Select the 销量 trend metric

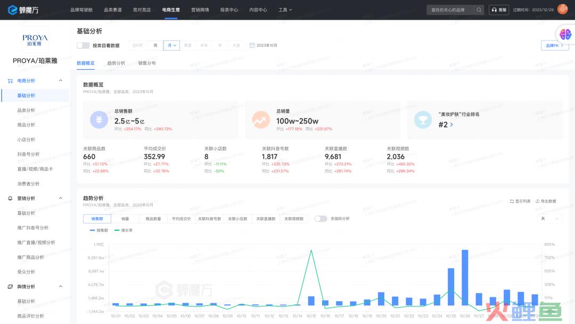(126, 219)
